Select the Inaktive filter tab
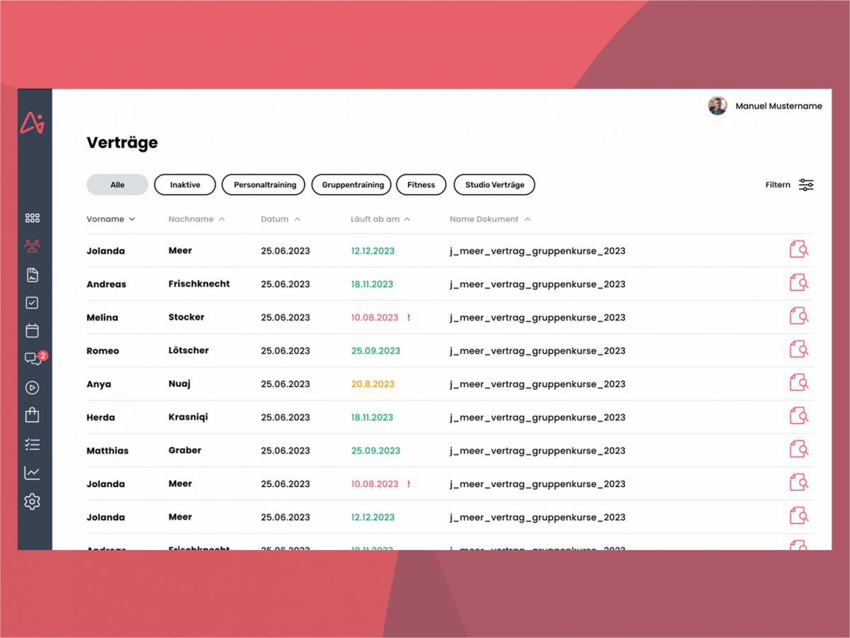 (x=185, y=185)
